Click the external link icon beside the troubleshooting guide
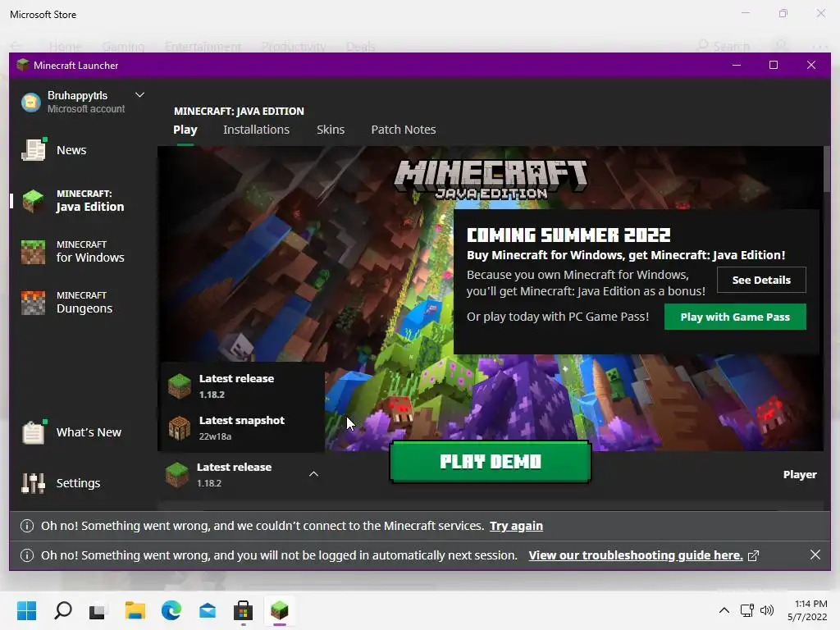The image size is (840, 630). (x=753, y=555)
